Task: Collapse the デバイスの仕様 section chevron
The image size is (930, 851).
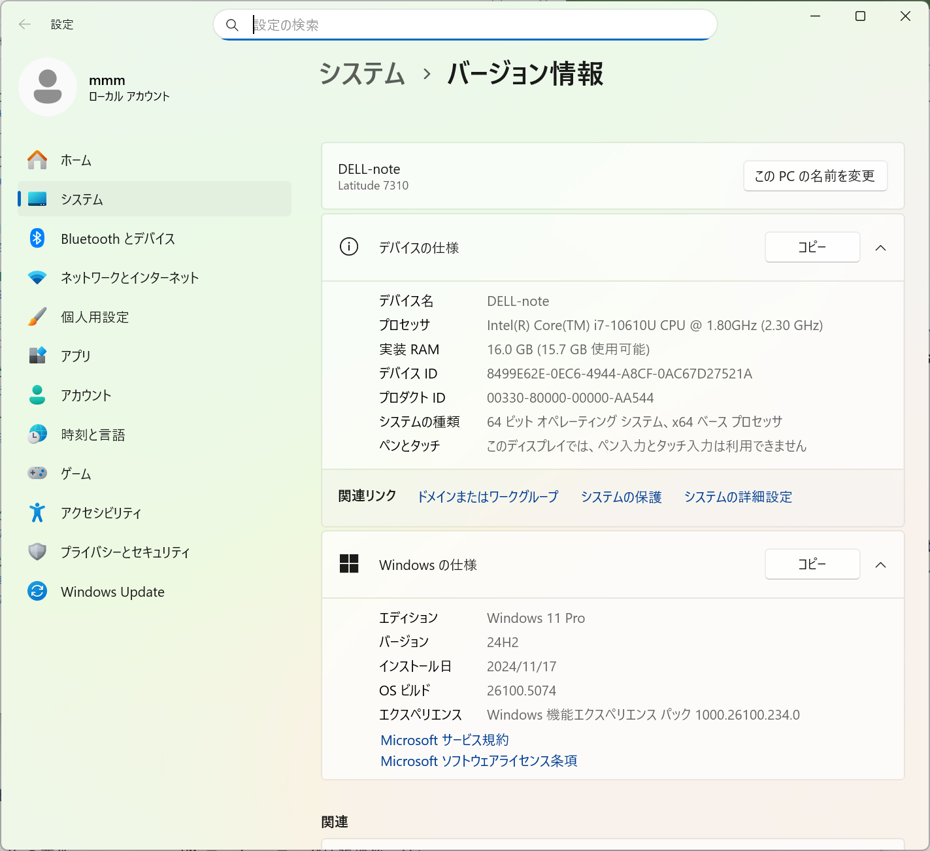Action: tap(881, 248)
